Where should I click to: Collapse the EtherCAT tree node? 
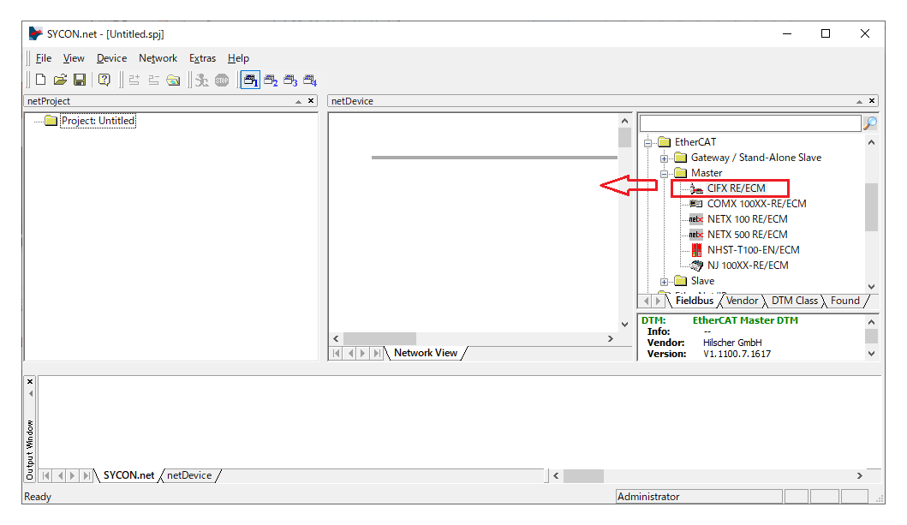648,142
